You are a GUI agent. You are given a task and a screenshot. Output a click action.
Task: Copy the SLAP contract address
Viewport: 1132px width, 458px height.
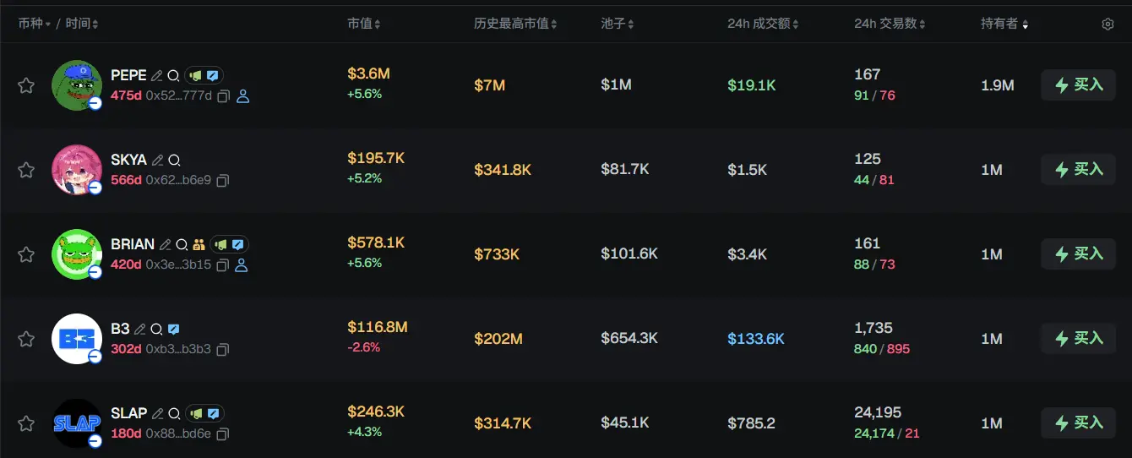(223, 434)
